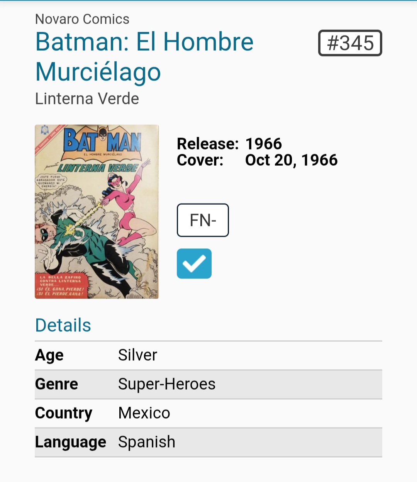Open the Batman: El Hombre Murciélago series link
This screenshot has width=417, height=482.
(144, 57)
